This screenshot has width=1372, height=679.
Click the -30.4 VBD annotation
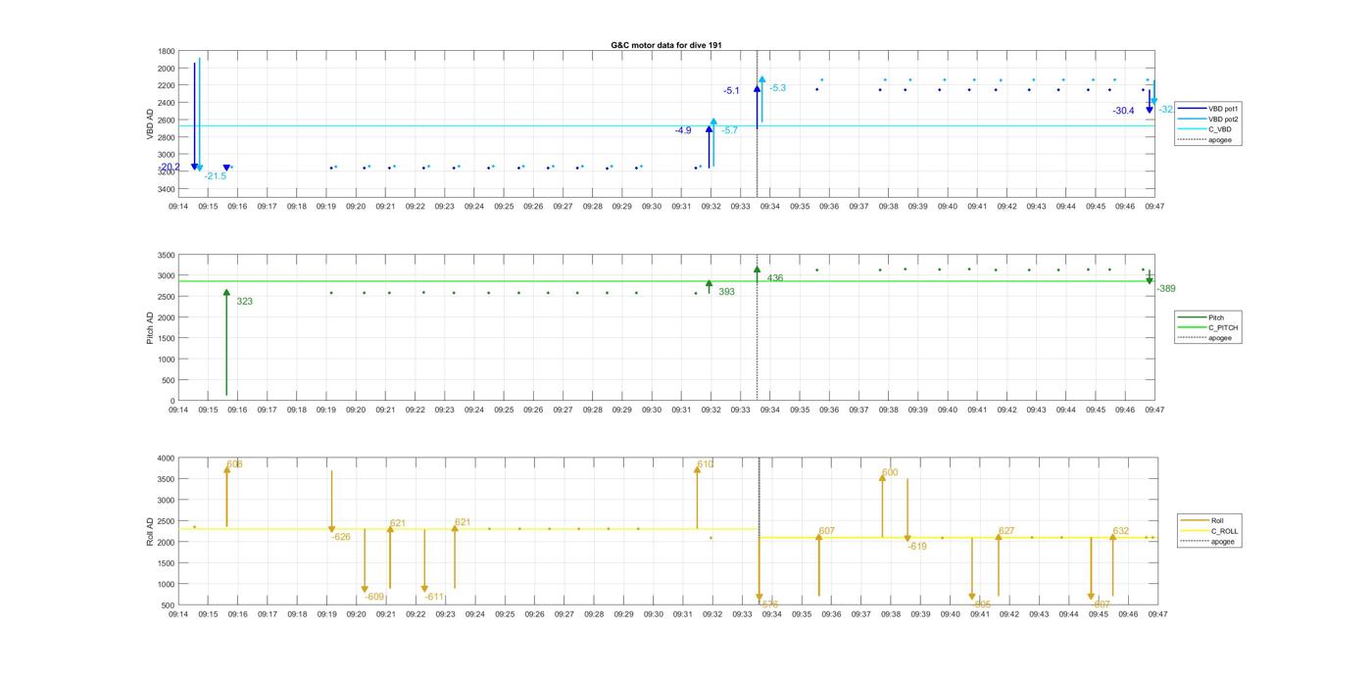(1123, 111)
